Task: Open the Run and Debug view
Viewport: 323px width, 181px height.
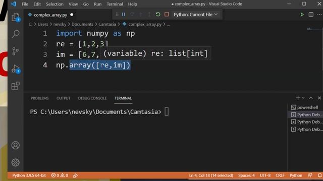Action: tap(16, 68)
